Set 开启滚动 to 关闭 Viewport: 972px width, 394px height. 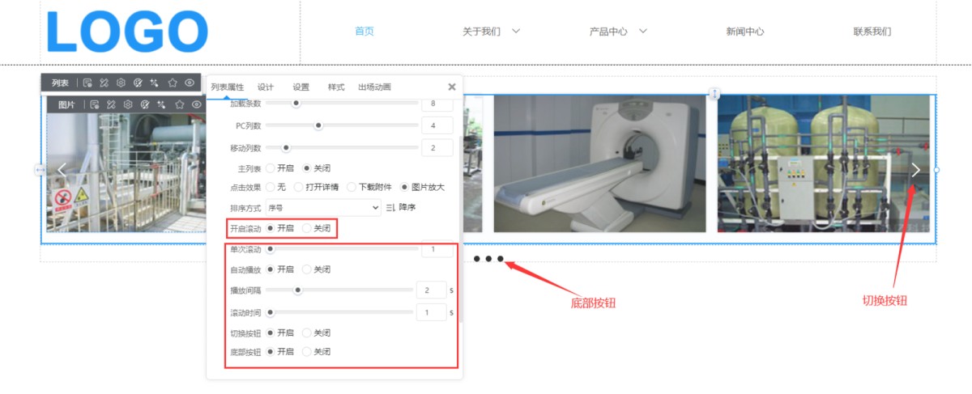(x=307, y=229)
